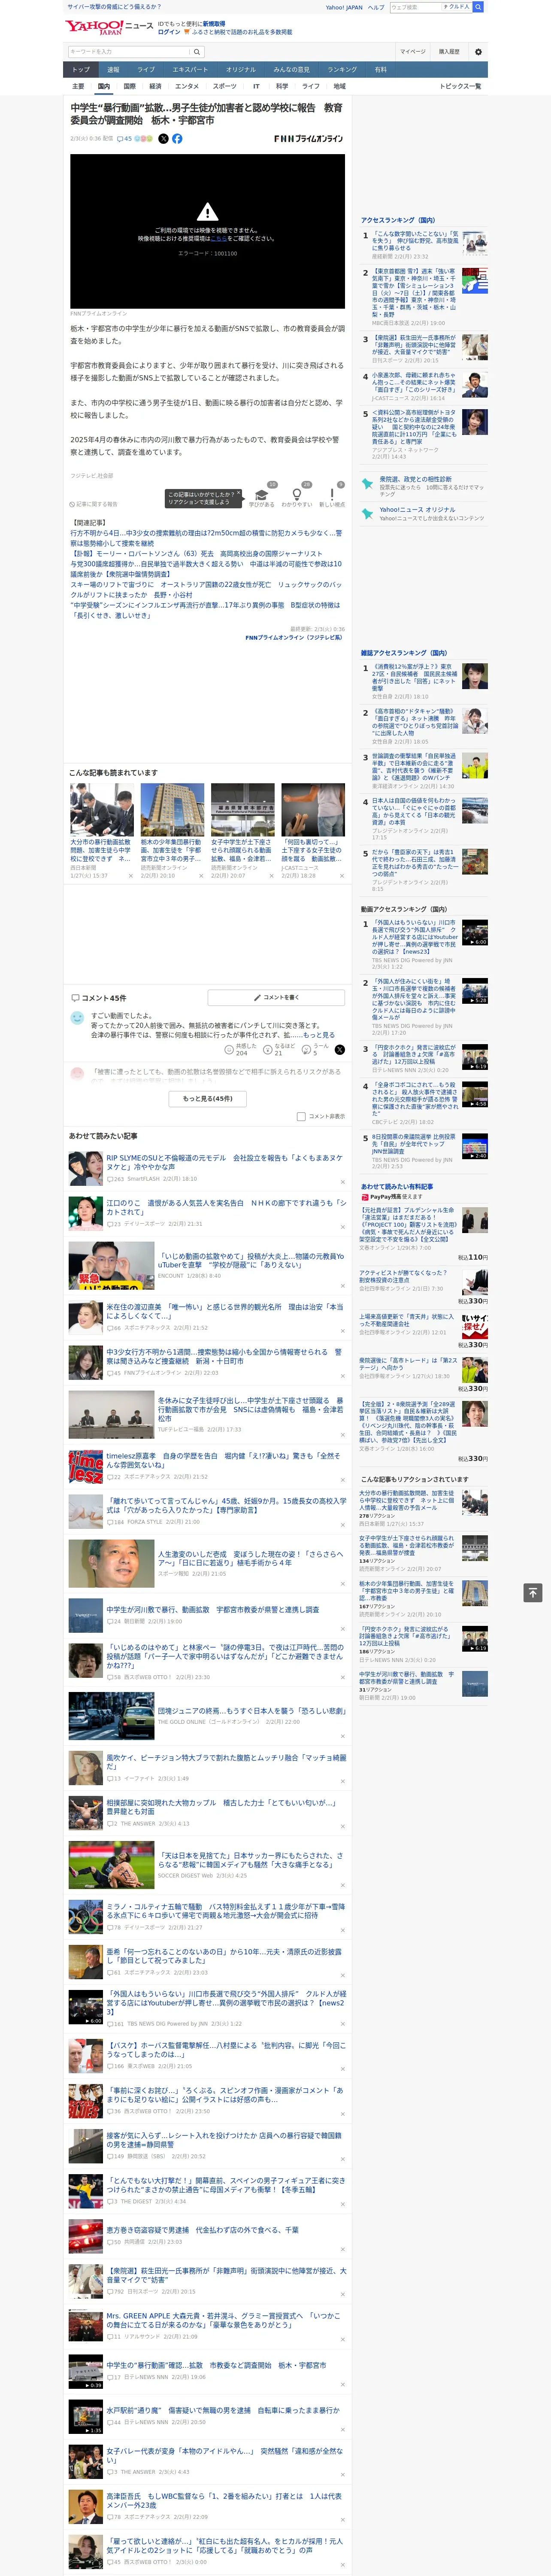Select the 地域 category
The width and height of the screenshot is (551, 2576).
[340, 86]
